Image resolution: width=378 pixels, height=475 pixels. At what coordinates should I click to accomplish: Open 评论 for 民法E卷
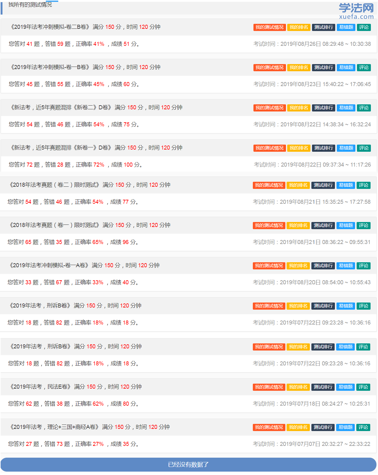click(363, 387)
